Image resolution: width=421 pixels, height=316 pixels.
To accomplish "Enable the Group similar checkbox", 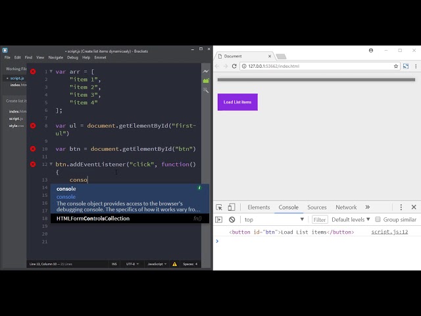I will click(x=378, y=219).
